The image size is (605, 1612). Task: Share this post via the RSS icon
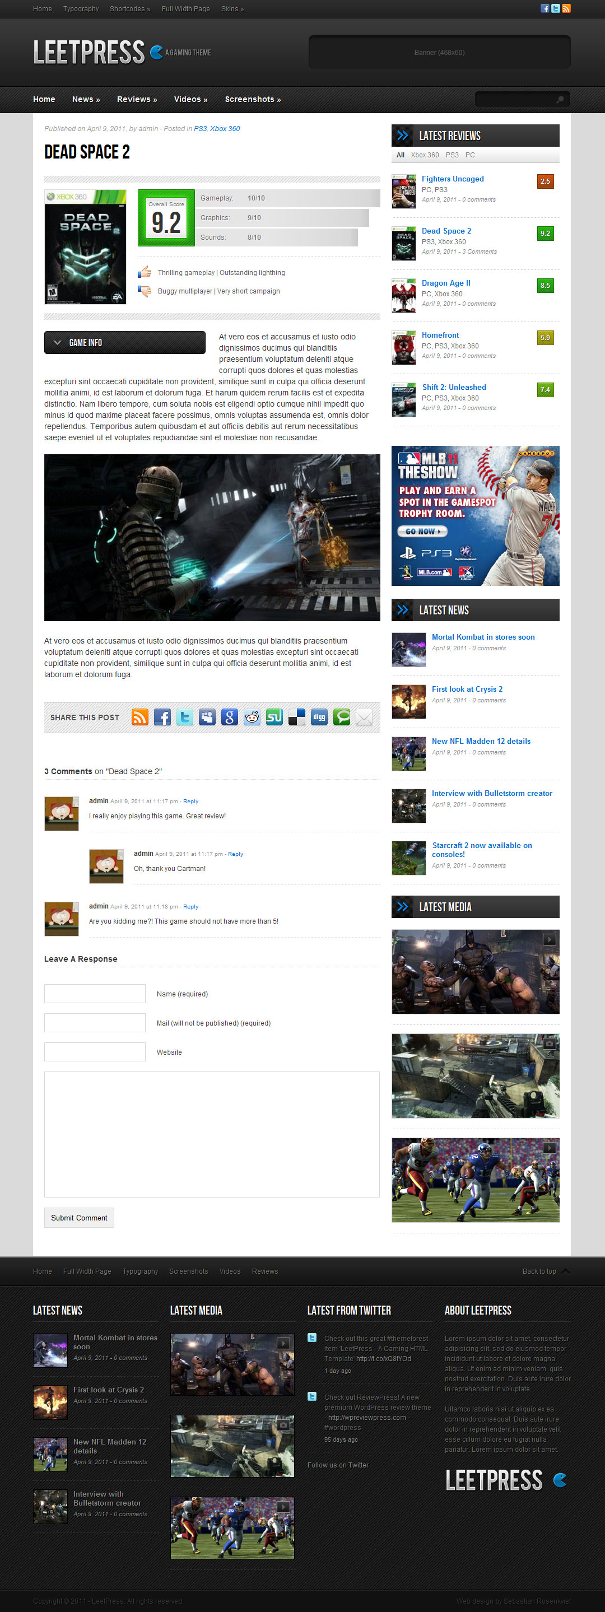coord(140,717)
